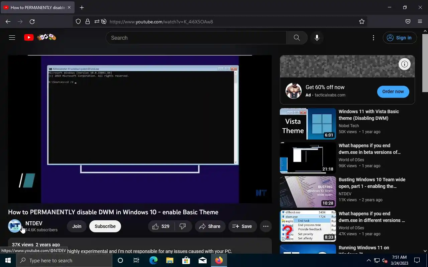
Task: Subscribe to NTDEV channel
Action: pyautogui.click(x=105, y=226)
